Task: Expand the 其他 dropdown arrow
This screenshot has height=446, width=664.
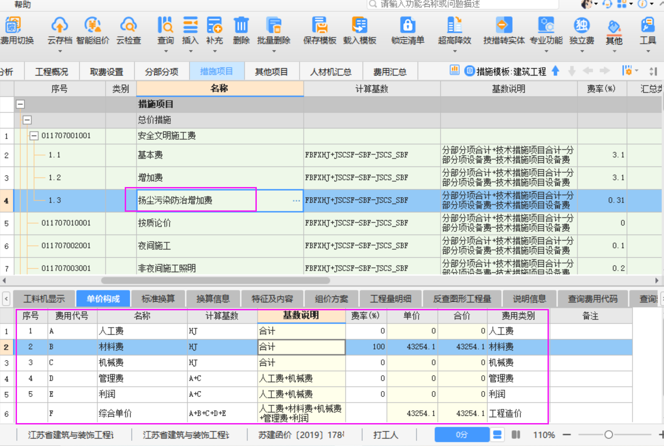Action: pyautogui.click(x=614, y=51)
